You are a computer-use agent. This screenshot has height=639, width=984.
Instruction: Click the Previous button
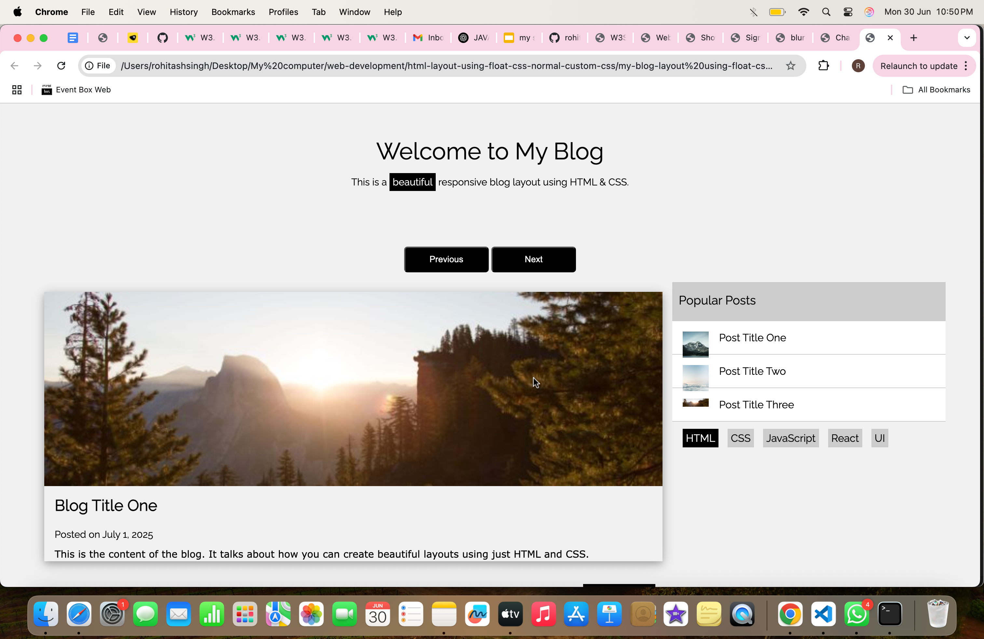446,259
